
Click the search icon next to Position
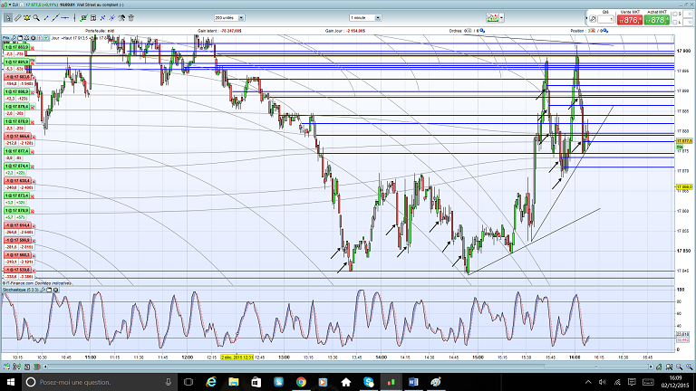pyautogui.click(x=605, y=31)
